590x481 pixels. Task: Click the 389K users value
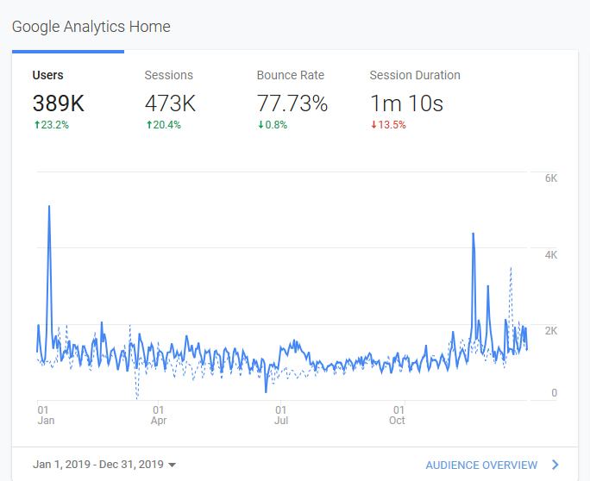pyautogui.click(x=58, y=104)
